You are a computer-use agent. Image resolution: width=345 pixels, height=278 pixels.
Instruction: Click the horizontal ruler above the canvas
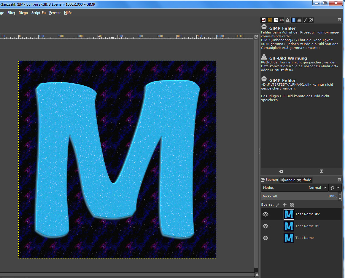126,36
